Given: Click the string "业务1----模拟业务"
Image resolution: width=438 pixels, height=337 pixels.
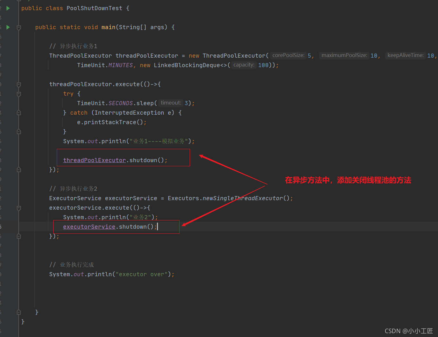Looking at the screenshot, I should coord(159,141).
